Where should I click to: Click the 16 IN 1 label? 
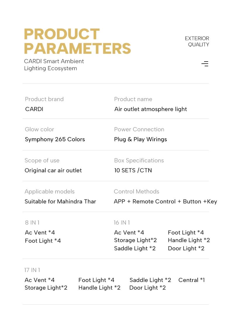[122, 223]
